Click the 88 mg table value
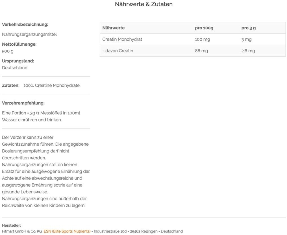The image size is (287, 235). click(201, 51)
